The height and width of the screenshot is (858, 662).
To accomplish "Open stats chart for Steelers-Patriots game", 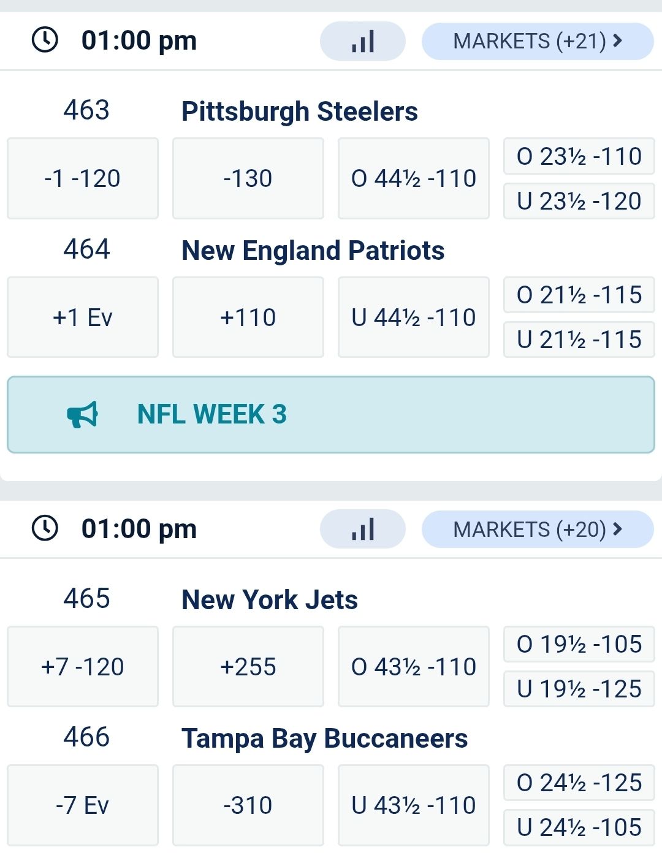I will coord(363,42).
